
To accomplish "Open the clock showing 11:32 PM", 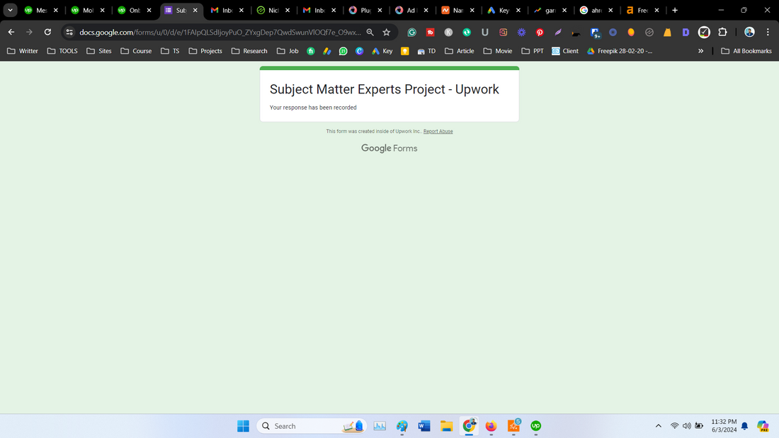I will (724, 426).
